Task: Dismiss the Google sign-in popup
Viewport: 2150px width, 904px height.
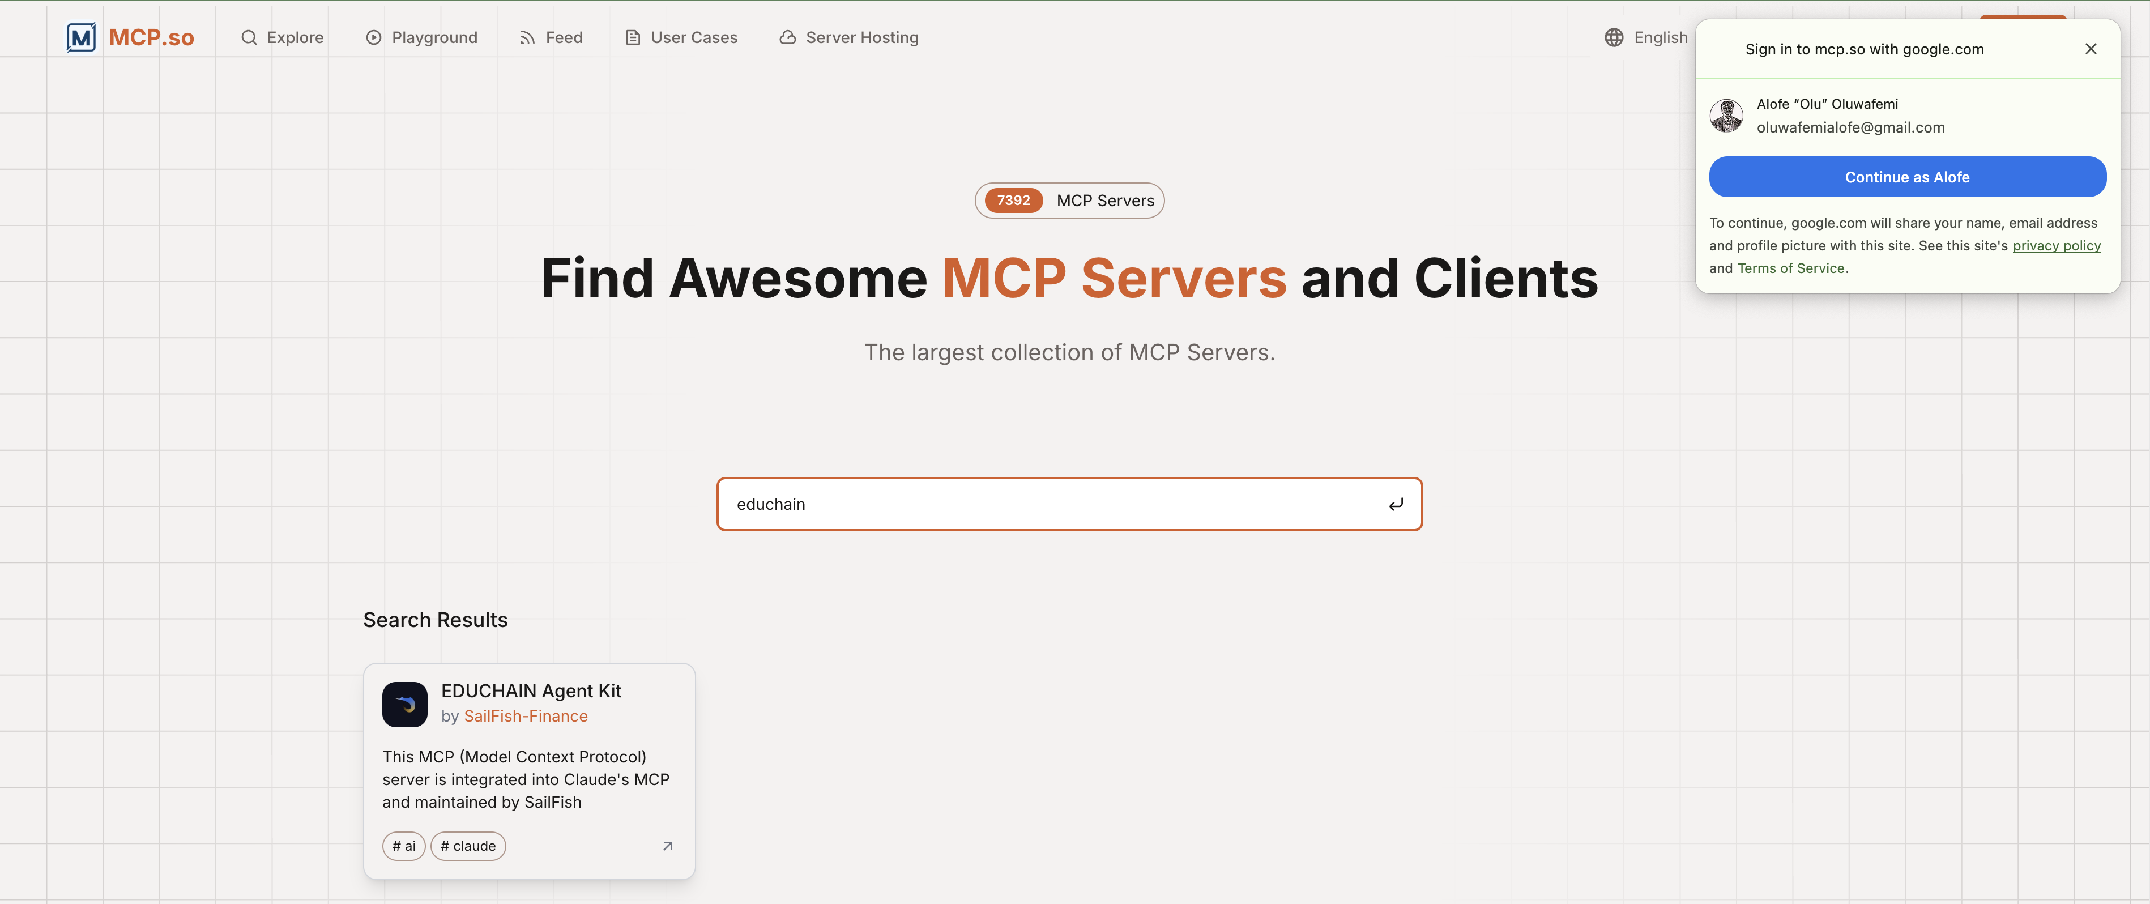Action: pos(2090,49)
